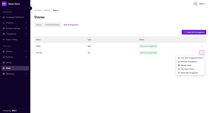Click the user avatar icon

click(196, 4)
